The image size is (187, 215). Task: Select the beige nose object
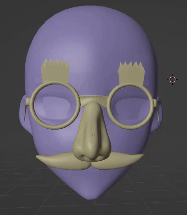coord(92,132)
